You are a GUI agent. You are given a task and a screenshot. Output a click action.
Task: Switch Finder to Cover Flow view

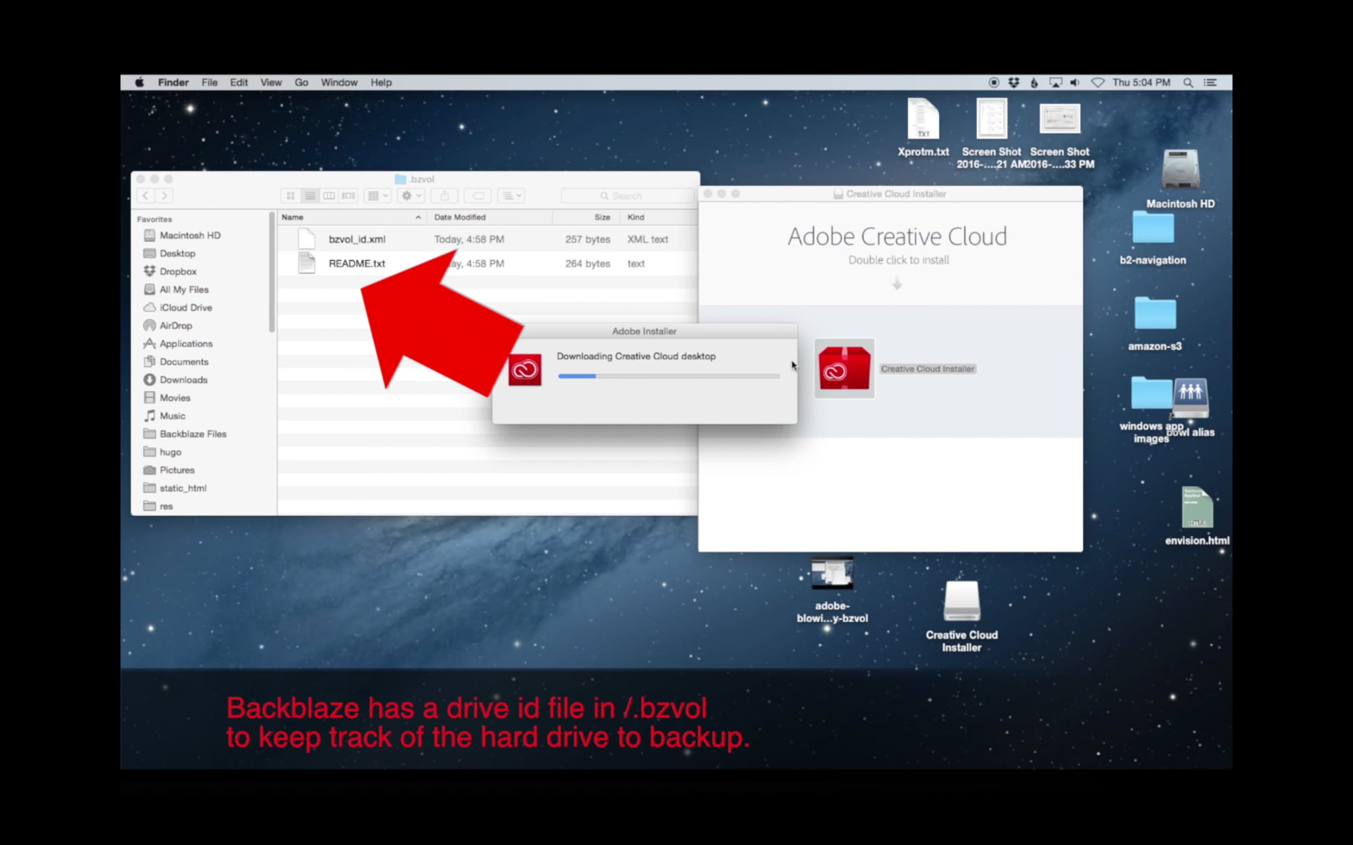348,195
